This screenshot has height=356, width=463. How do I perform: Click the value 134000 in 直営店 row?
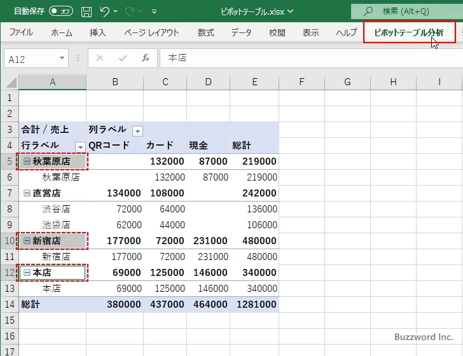[x=124, y=193]
